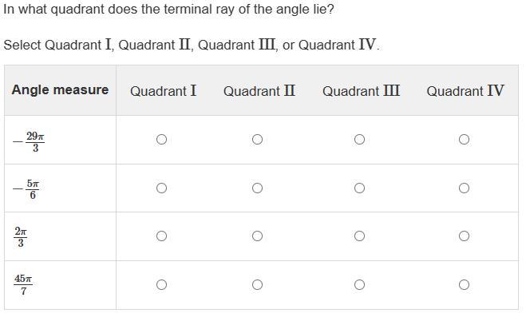Click the 45π/7 angle label
Screen dimensions: 526x333
click(x=23, y=285)
